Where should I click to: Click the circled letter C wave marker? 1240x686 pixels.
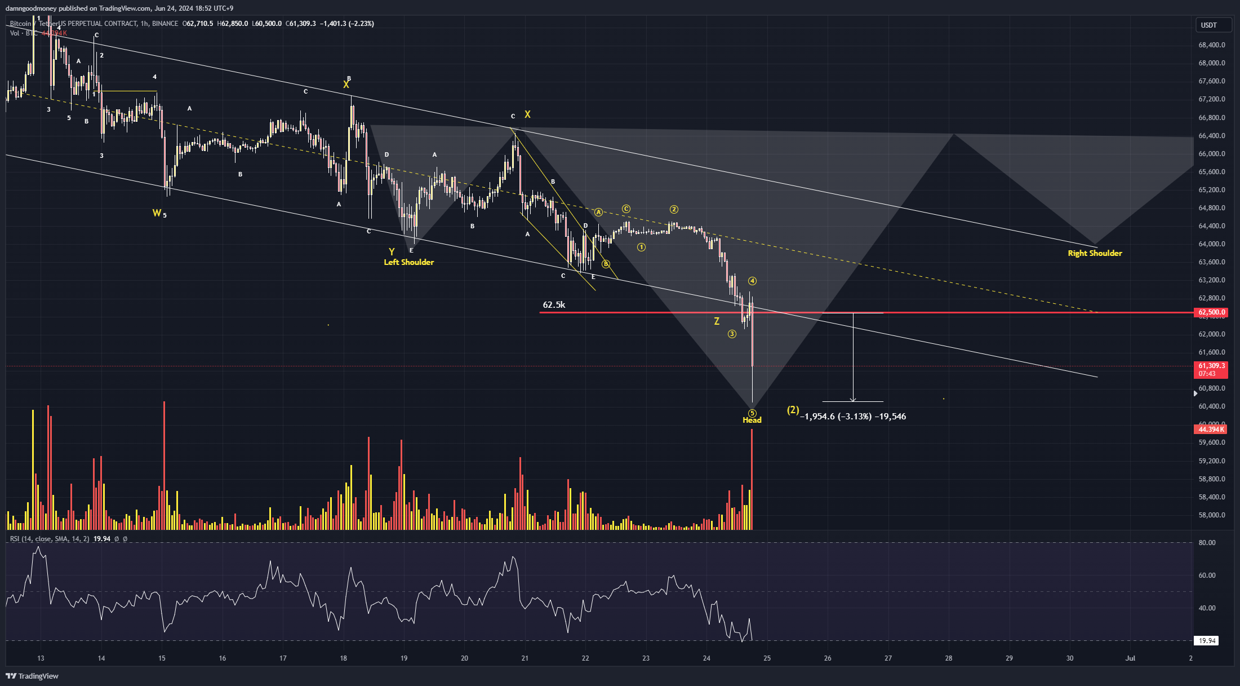(x=626, y=209)
